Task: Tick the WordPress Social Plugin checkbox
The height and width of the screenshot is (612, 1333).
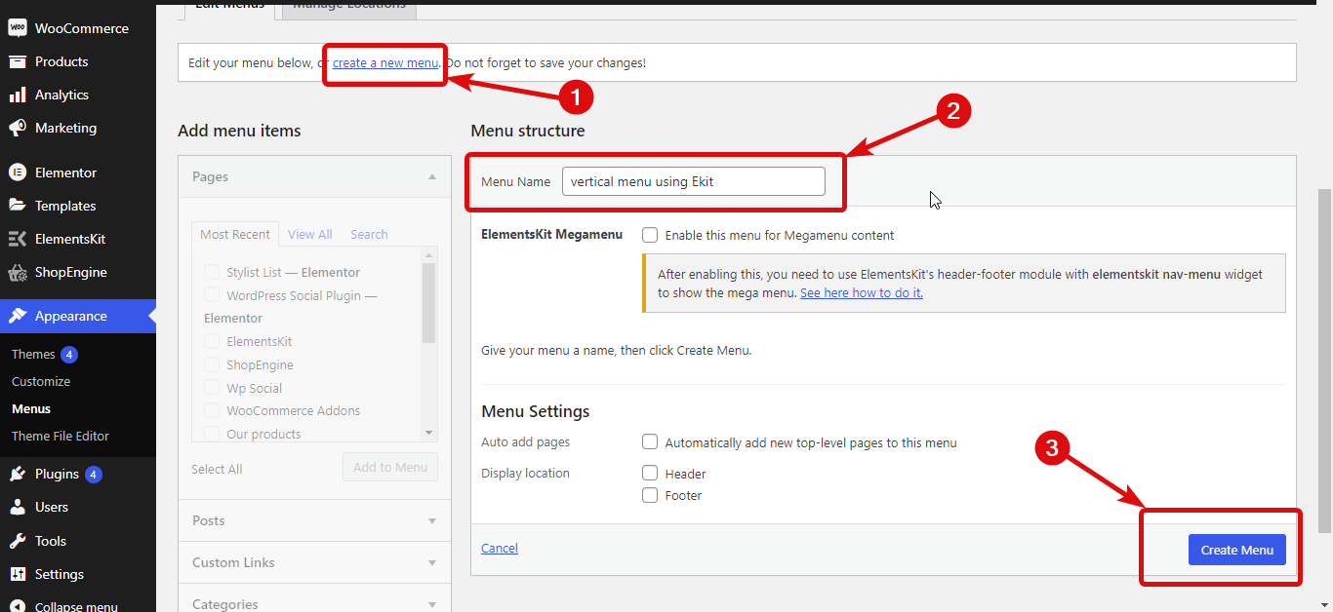Action: coord(212,295)
